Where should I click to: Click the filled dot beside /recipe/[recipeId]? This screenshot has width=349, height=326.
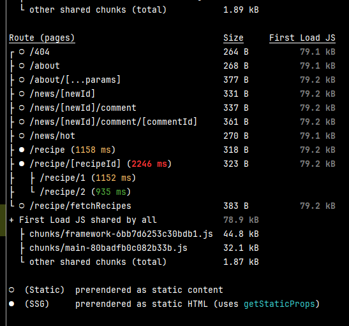click(22, 164)
